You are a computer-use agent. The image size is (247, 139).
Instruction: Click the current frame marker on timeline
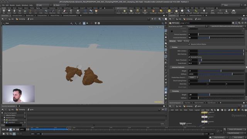click(x=69, y=128)
